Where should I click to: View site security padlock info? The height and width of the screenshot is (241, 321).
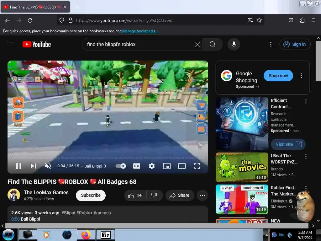pos(71,20)
